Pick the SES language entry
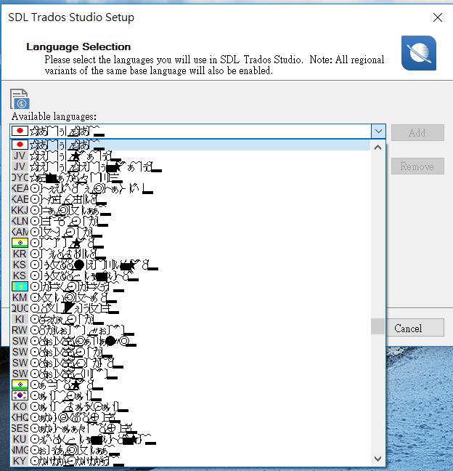This screenshot has width=453, height=471. pyautogui.click(x=190, y=428)
